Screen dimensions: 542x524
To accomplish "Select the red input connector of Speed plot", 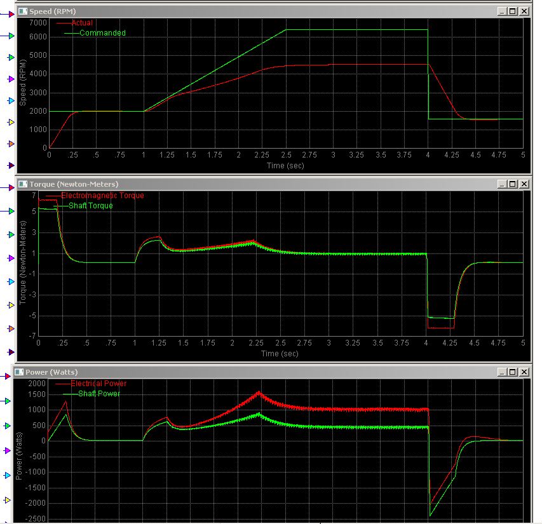I will point(11,14).
